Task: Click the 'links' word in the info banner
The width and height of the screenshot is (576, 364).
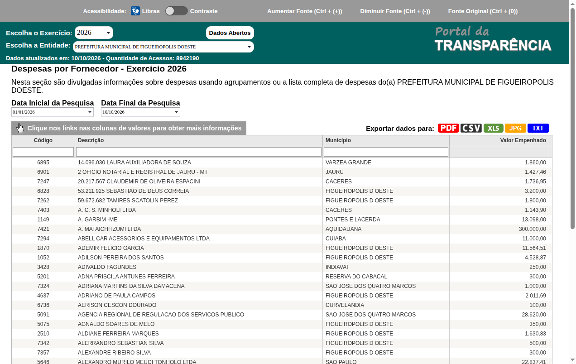Action: click(70, 128)
